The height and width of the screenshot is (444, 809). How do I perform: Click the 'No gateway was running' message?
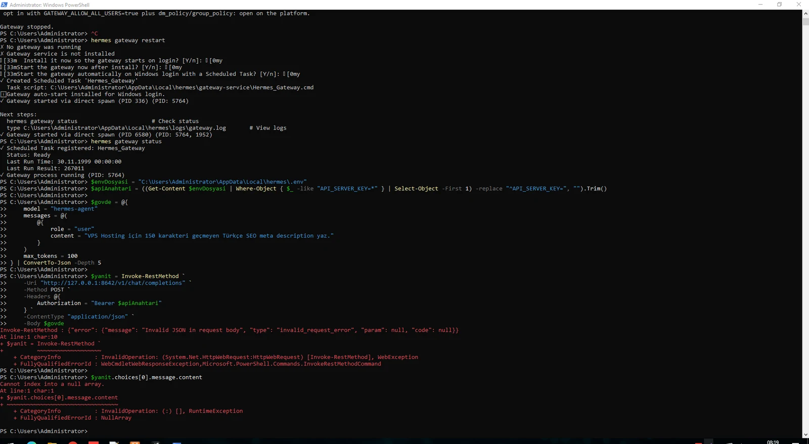(x=43, y=47)
